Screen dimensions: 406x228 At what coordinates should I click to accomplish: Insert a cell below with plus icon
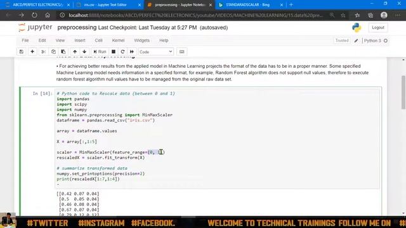[32, 52]
